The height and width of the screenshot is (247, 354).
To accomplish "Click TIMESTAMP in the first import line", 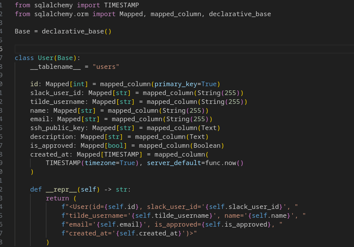I will pos(121,5).
